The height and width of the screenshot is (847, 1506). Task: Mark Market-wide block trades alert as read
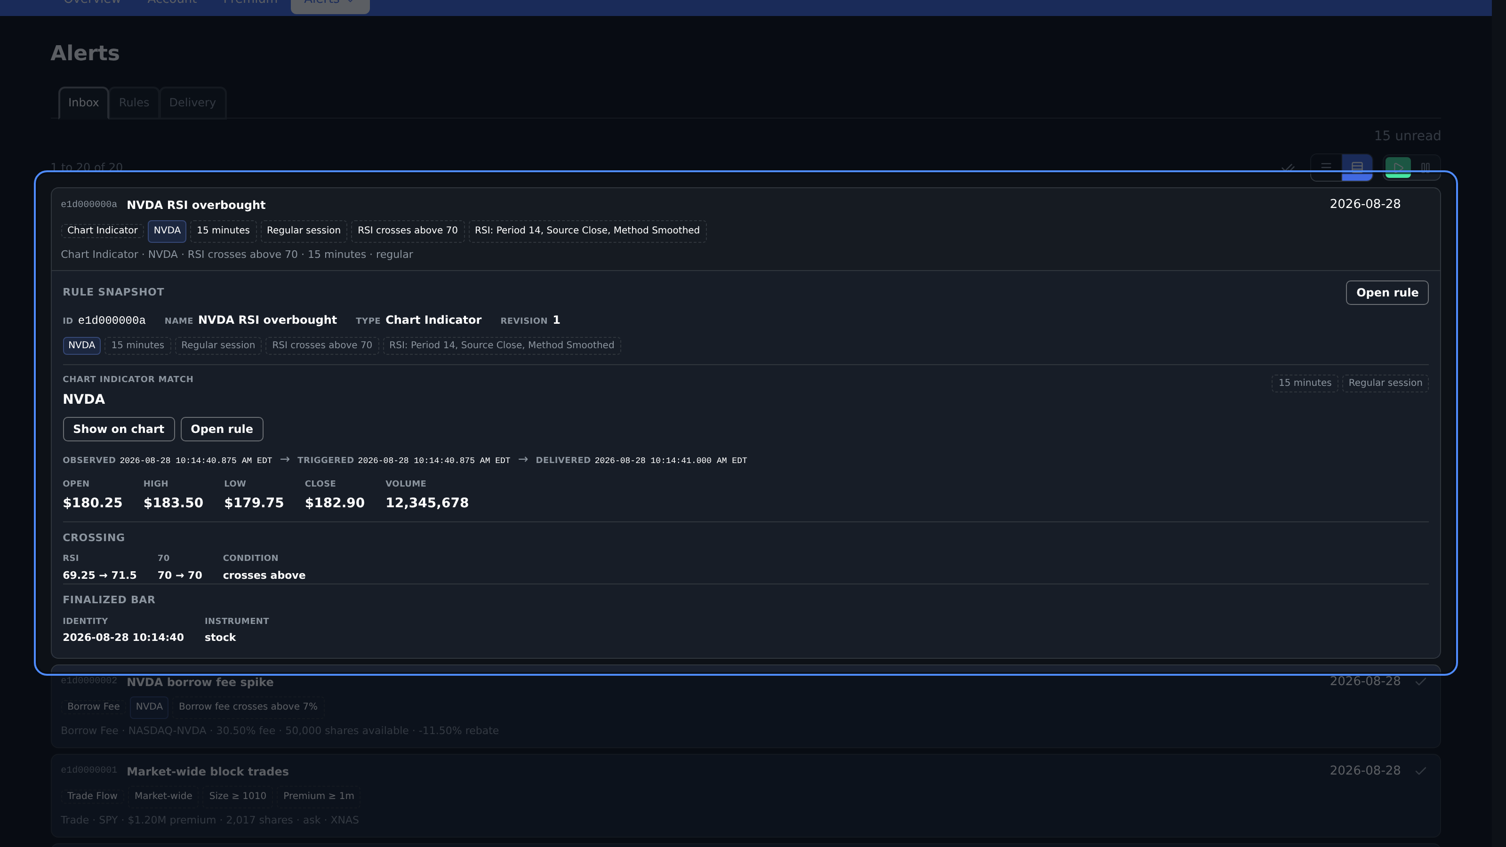tap(1421, 771)
